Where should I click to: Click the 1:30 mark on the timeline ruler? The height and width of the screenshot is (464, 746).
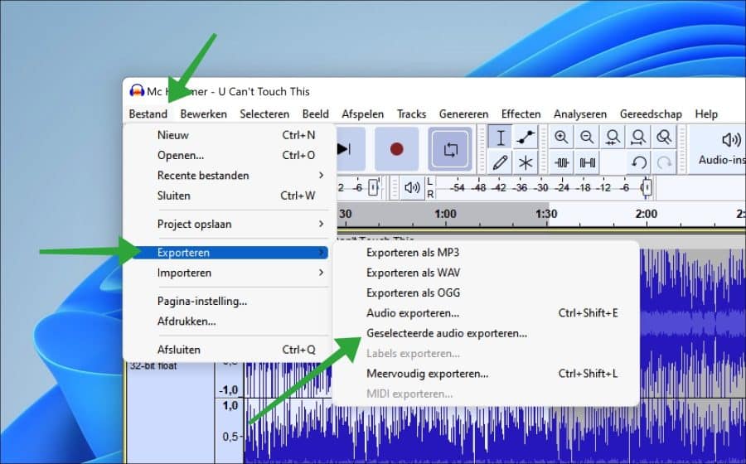tap(546, 214)
